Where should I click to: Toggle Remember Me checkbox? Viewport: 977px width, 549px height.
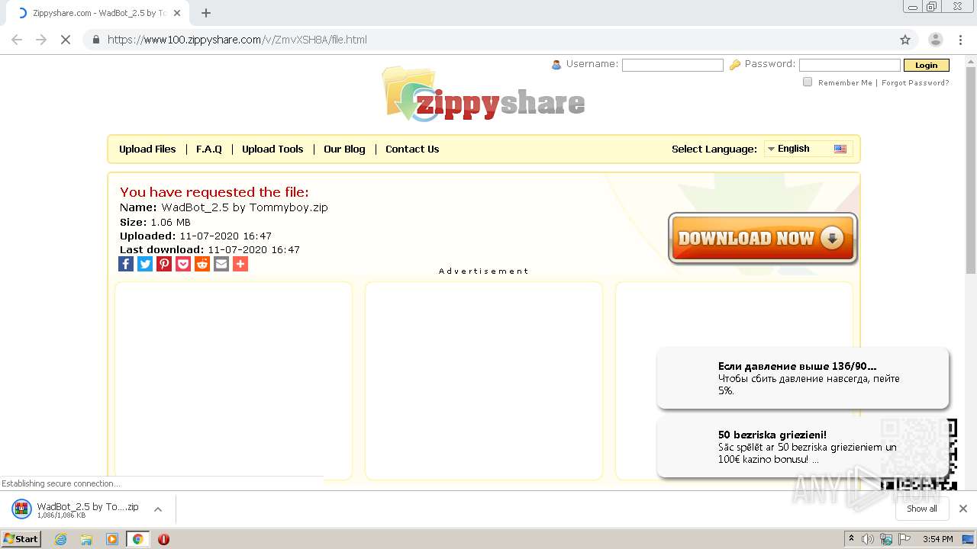tap(808, 82)
